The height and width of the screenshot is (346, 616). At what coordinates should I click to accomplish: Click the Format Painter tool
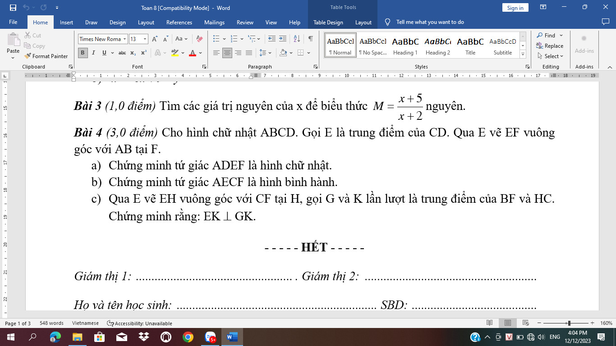46,56
